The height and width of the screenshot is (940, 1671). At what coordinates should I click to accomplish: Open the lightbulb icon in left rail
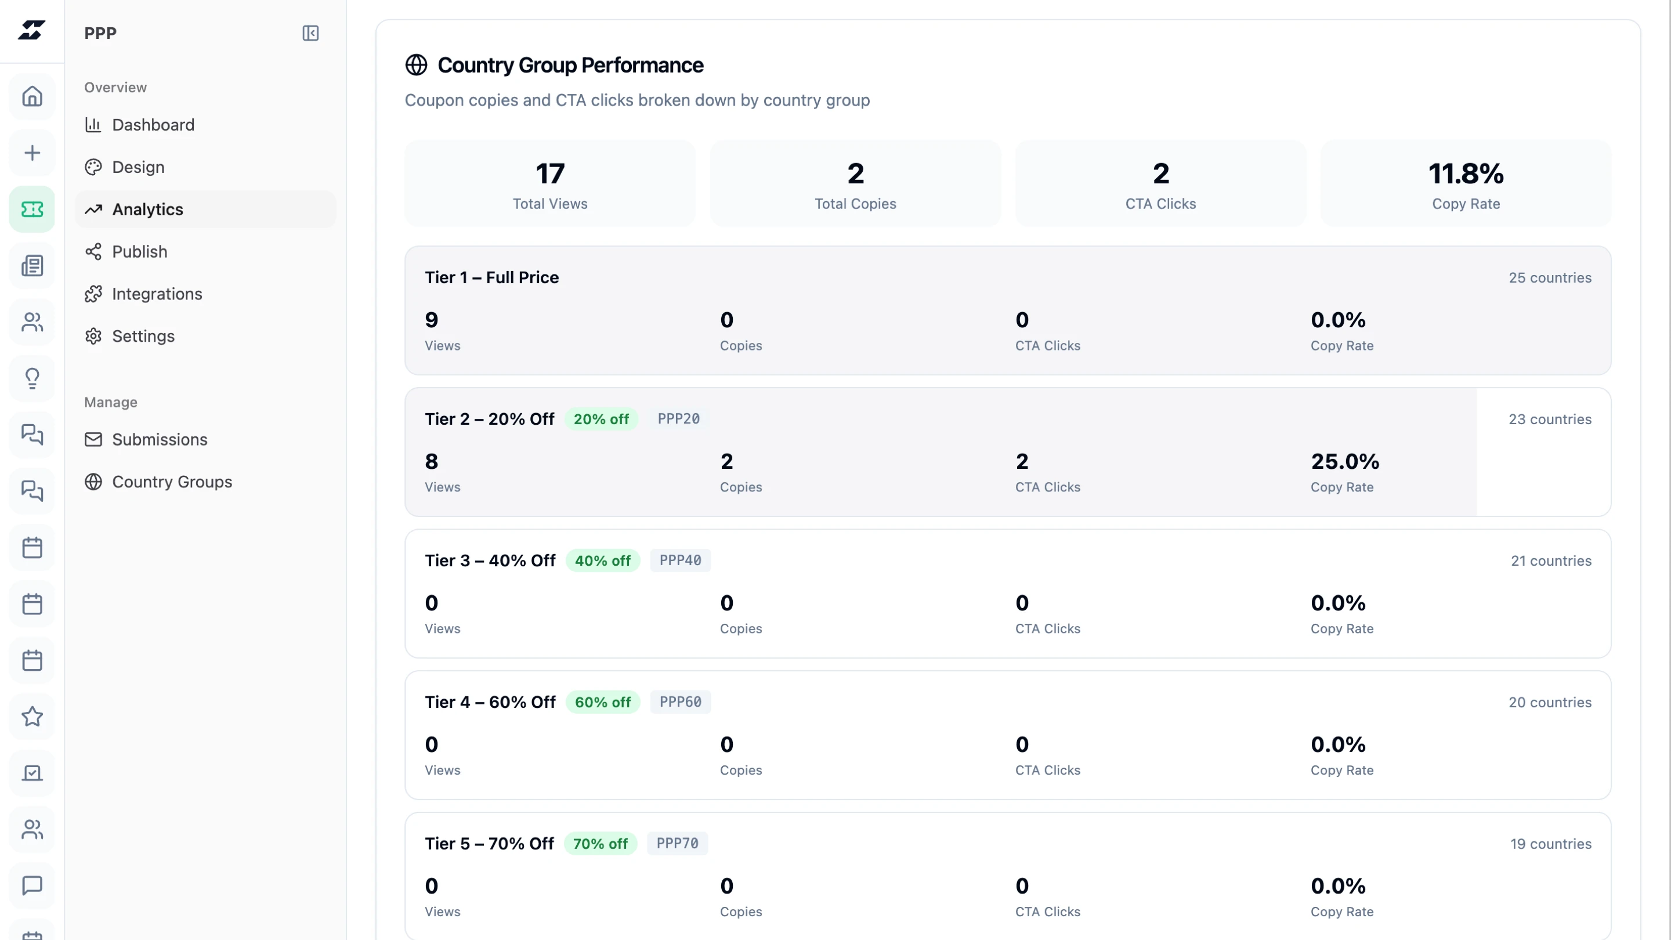(x=32, y=378)
